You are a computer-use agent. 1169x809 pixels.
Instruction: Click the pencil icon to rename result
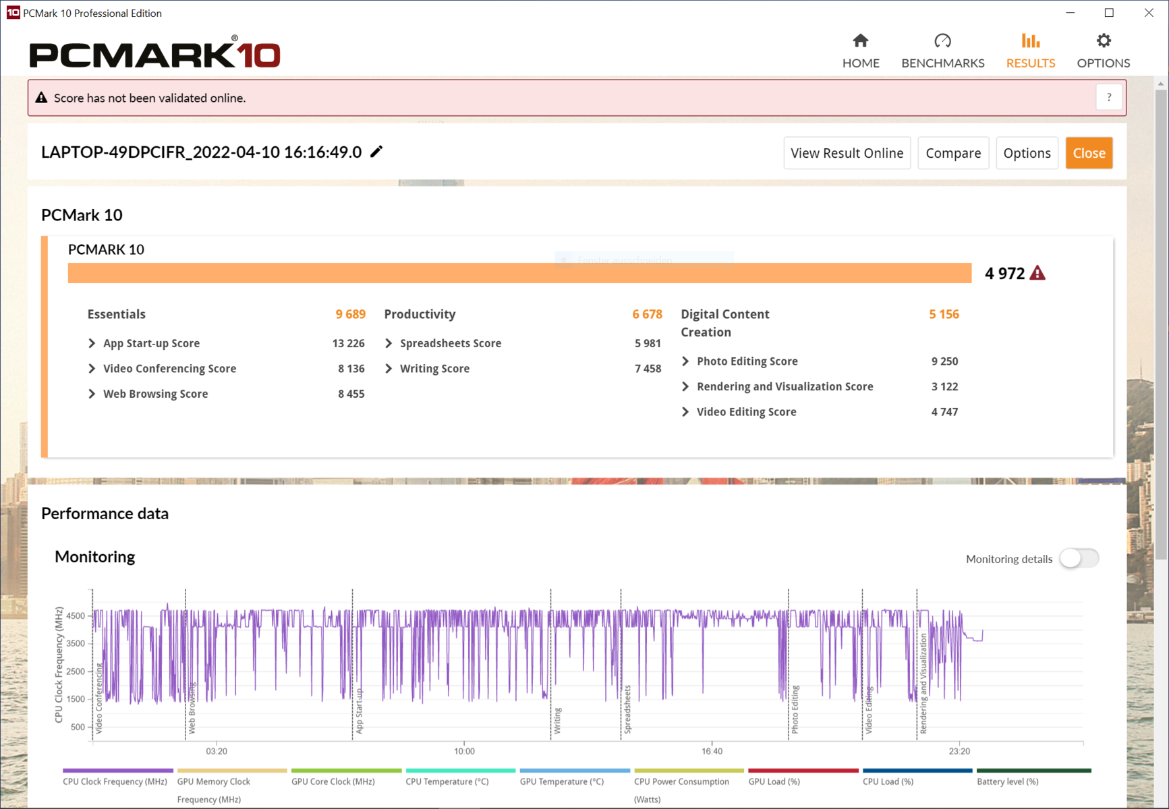[x=376, y=152]
